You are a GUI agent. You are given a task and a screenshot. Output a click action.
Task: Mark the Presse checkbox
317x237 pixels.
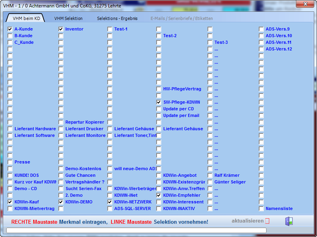point(10,162)
